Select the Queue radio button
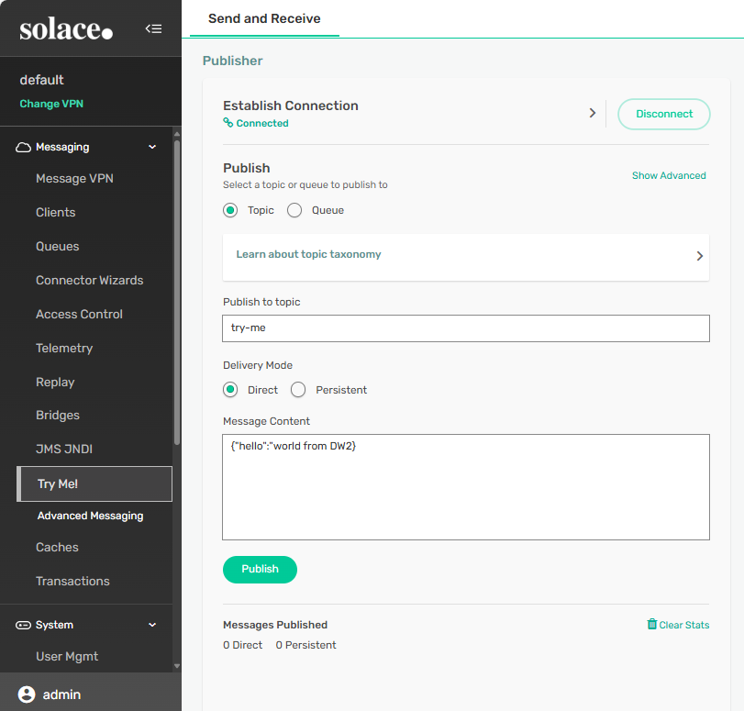744x711 pixels. click(x=294, y=210)
